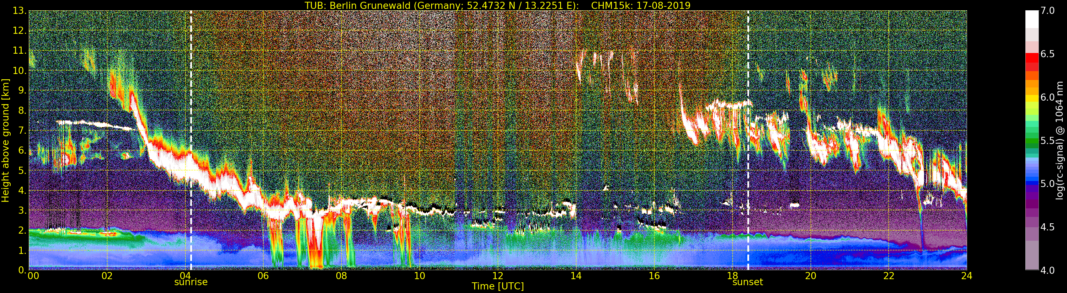Click height axis tick label '13.'
This screenshot has width=1067, height=293.
[x=19, y=11]
